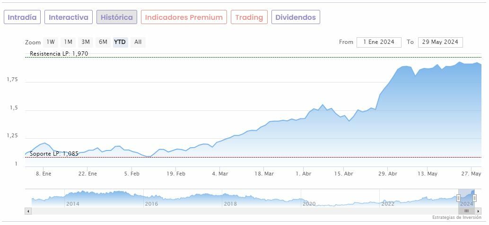This screenshot has height=225, width=489.
Task: Select the Histórica tab
Action: click(117, 17)
